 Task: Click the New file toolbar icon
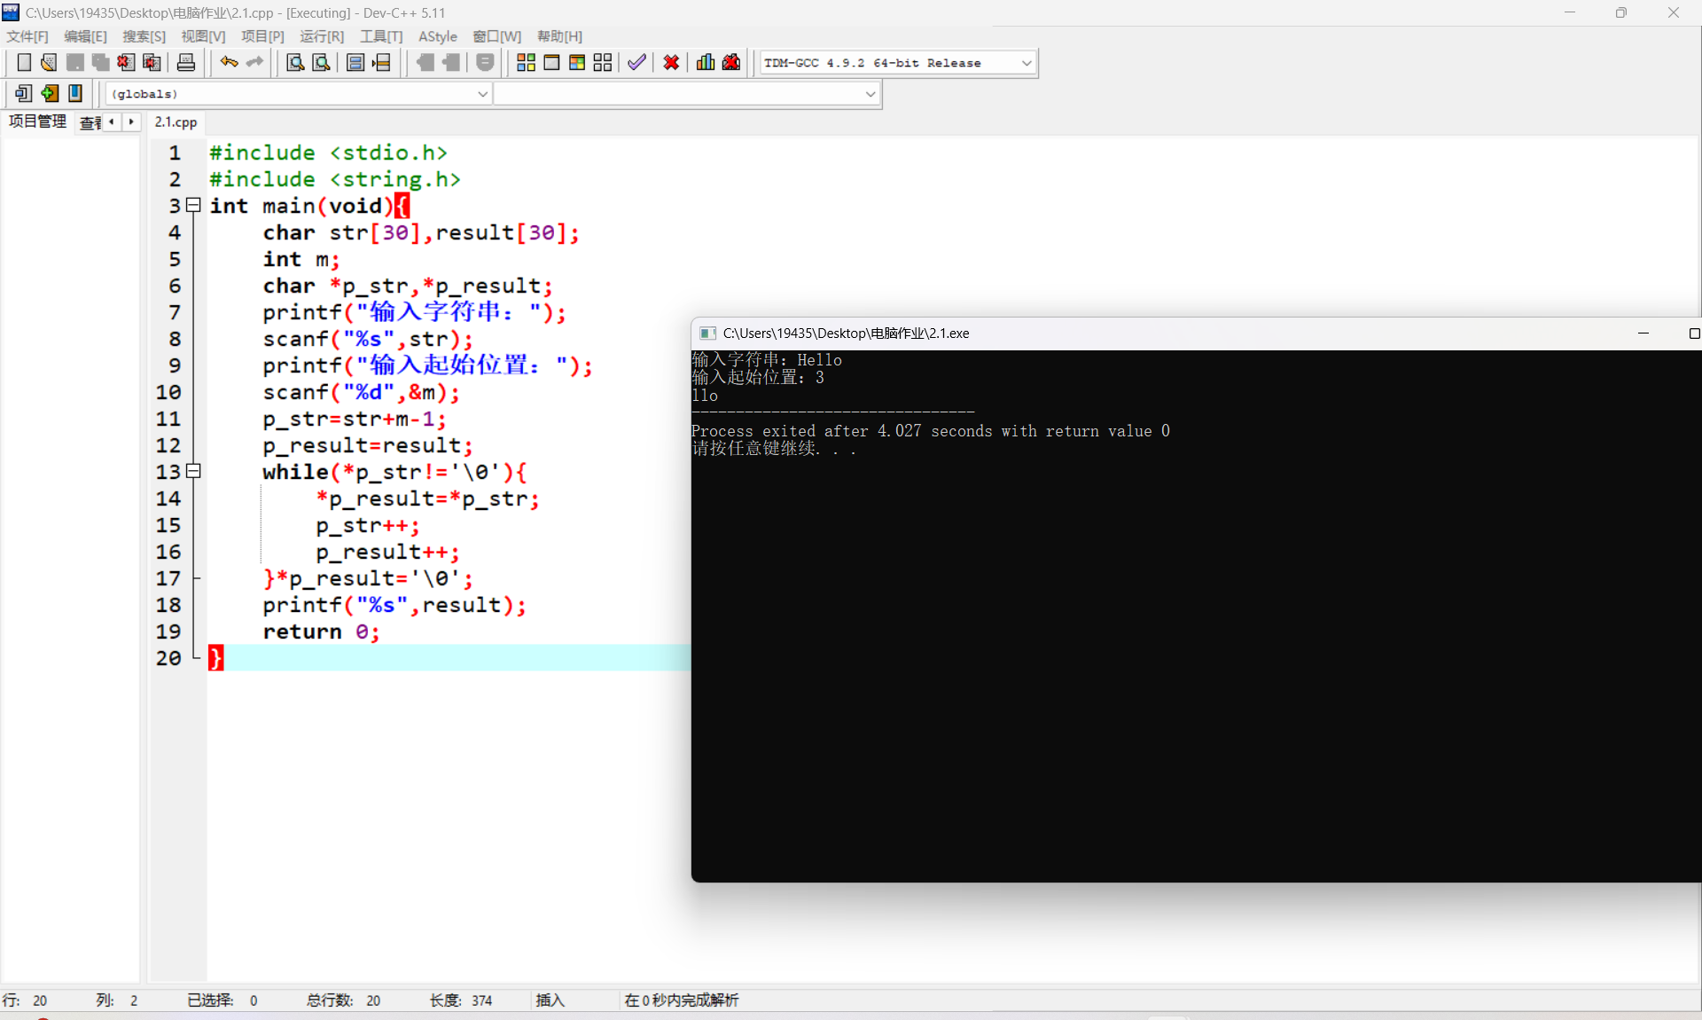(24, 62)
